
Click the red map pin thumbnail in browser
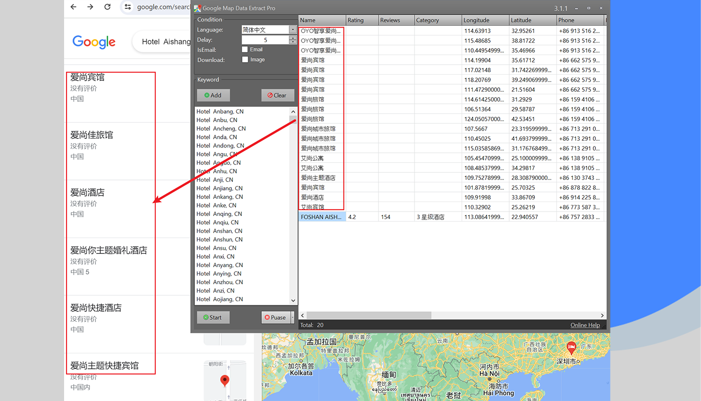click(225, 381)
